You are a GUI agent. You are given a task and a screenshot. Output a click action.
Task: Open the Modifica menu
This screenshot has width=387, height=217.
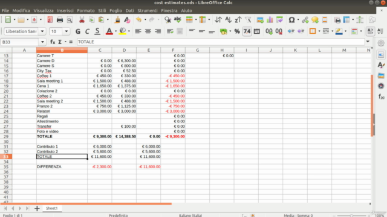tap(21, 11)
